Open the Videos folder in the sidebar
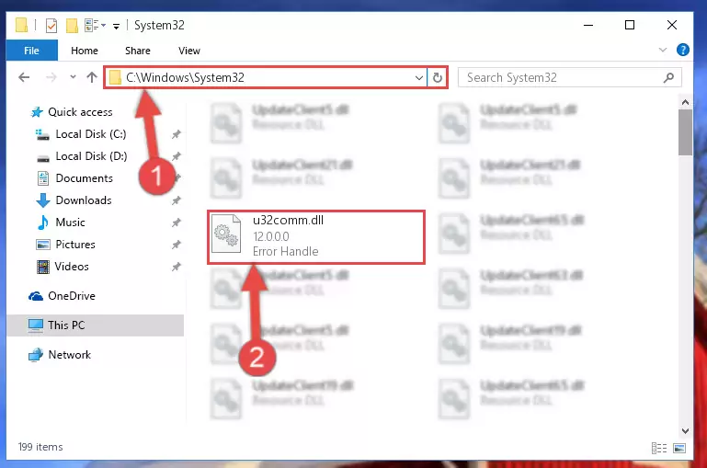 click(x=72, y=267)
